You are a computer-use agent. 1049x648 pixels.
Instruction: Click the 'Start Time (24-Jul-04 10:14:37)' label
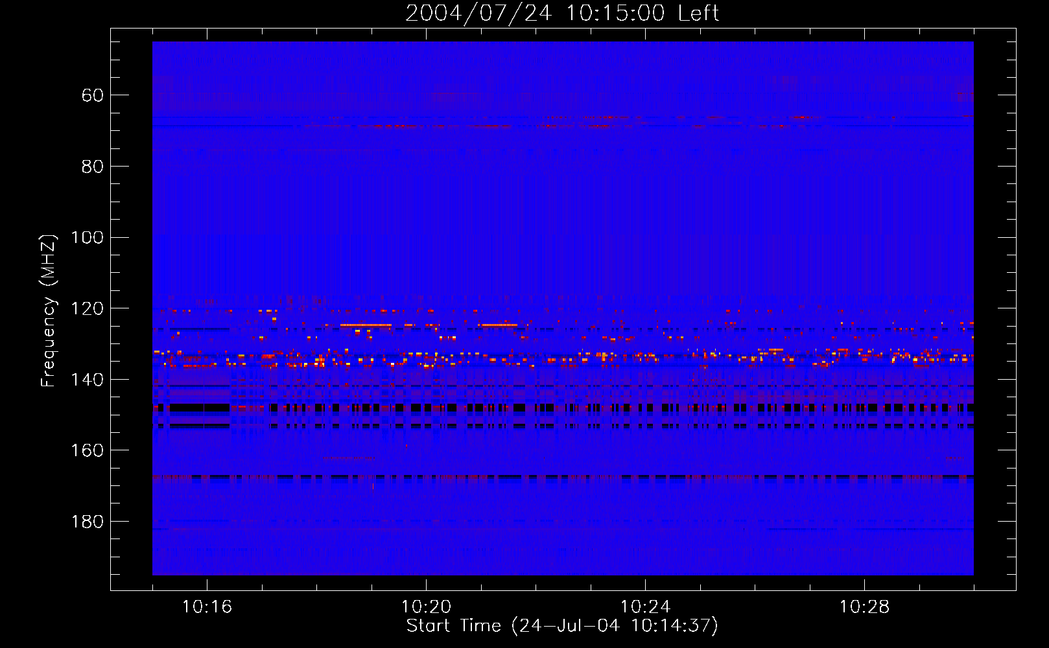562,626
